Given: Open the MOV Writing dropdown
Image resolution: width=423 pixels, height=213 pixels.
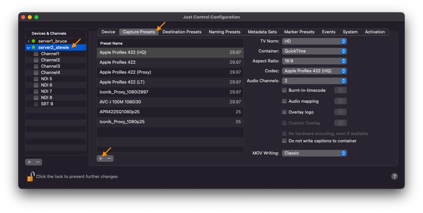Looking at the screenshot, I should coord(314,153).
